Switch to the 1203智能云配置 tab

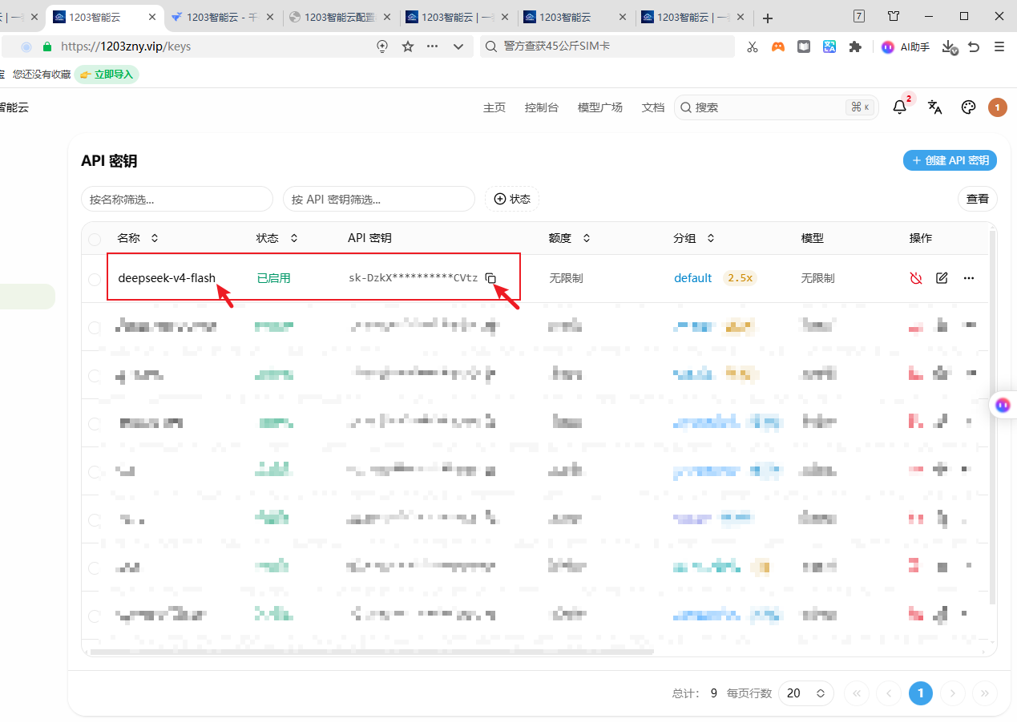pyautogui.click(x=341, y=17)
